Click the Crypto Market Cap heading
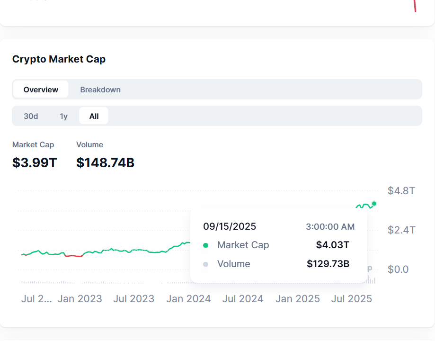Screen dimensions: 435x341 point(59,59)
